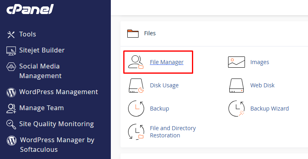308x159 pixels.
Task: Click the Site Quality Monitoring magnifier icon
Action: coord(11,125)
